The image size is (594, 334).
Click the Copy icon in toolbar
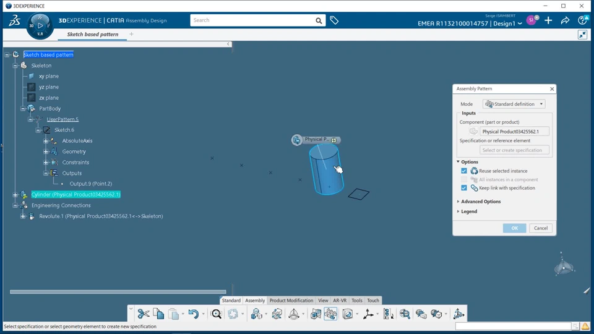158,314
